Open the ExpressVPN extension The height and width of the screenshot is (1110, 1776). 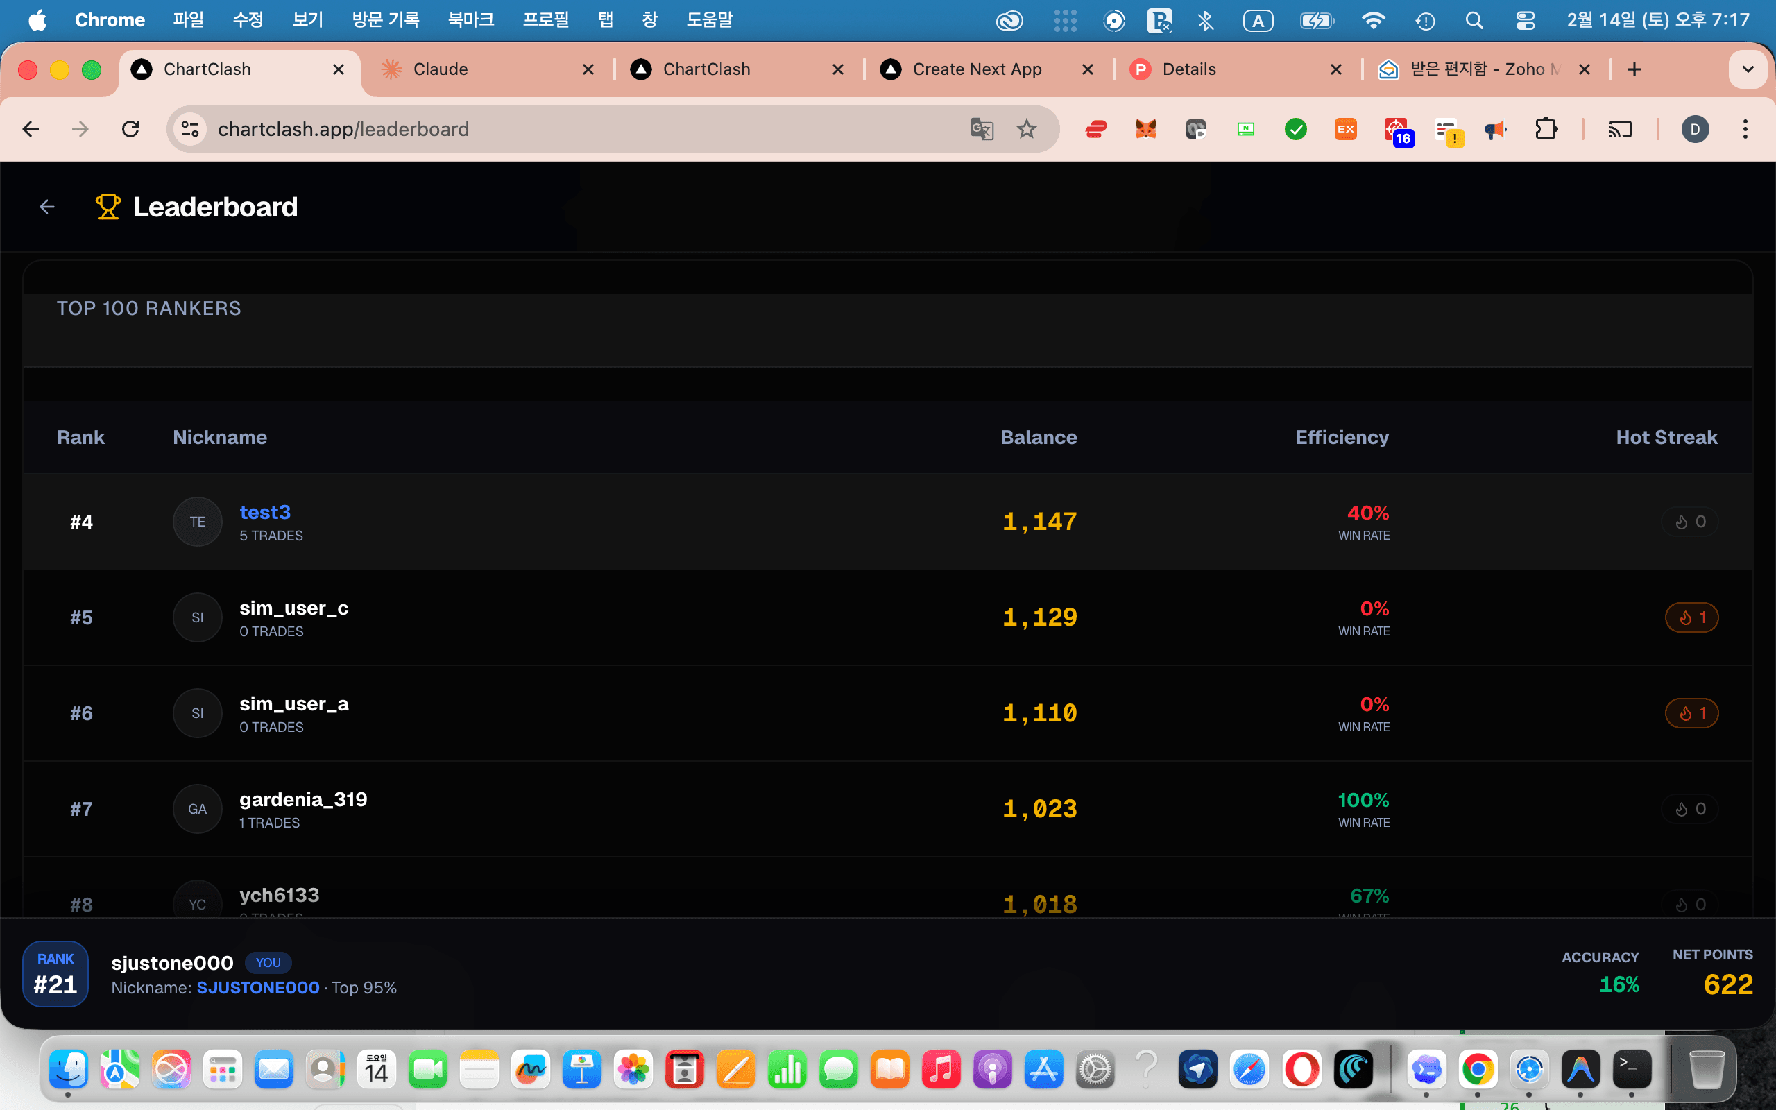tap(1095, 129)
